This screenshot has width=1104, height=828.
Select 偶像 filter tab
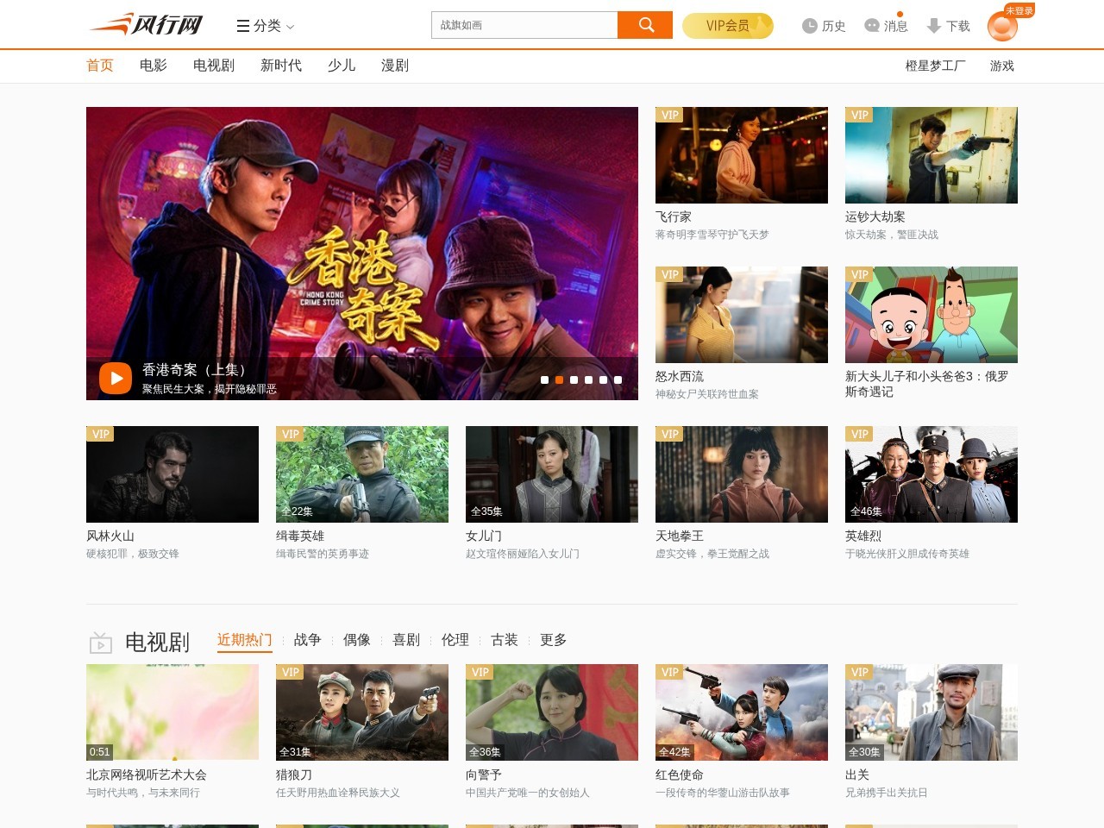[x=356, y=640]
